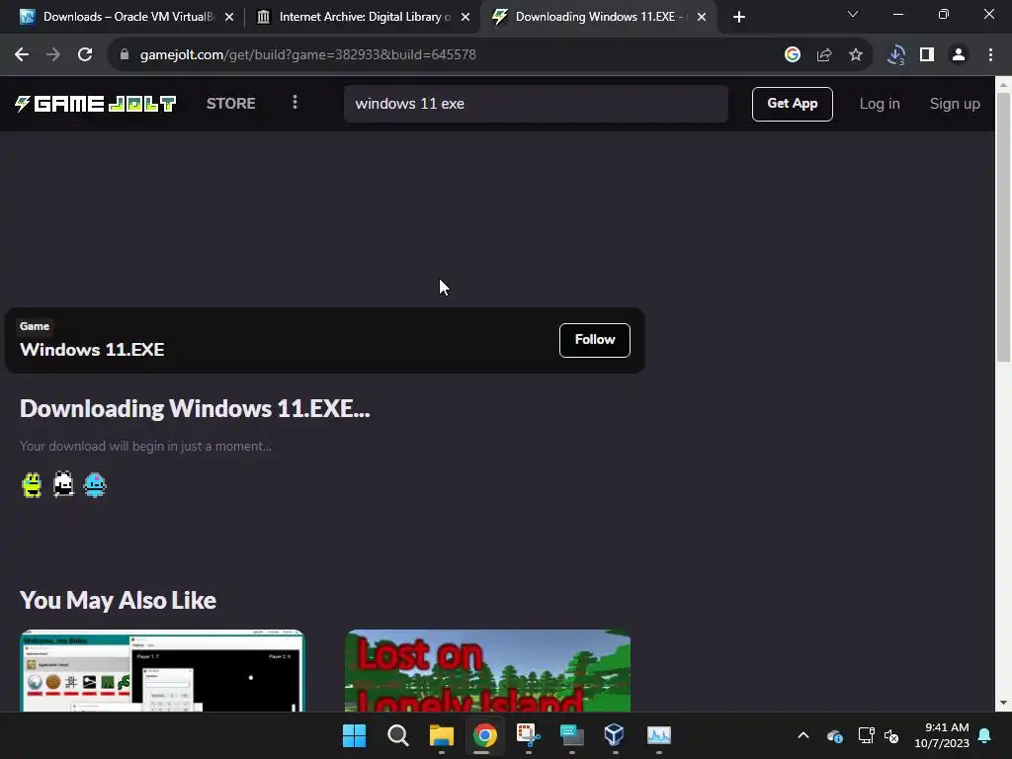
Task: Open the three-dot menu next to STORE
Action: [x=295, y=103]
